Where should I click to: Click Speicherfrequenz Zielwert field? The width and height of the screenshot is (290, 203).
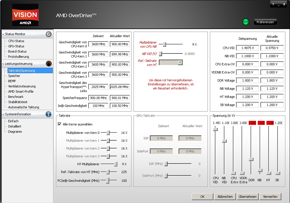pyautogui.click(x=98, y=98)
